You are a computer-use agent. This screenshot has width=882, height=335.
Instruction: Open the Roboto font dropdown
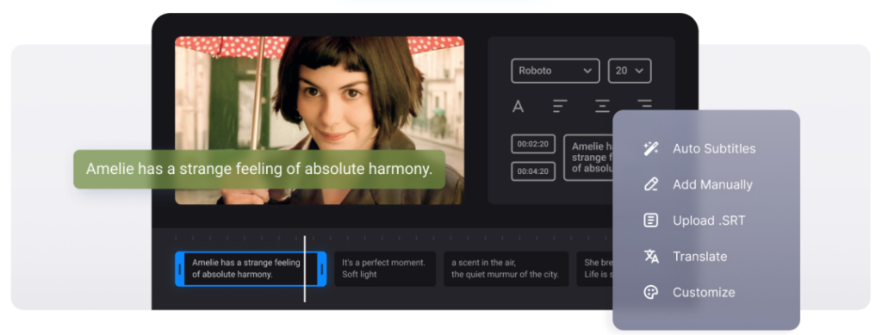coord(556,71)
